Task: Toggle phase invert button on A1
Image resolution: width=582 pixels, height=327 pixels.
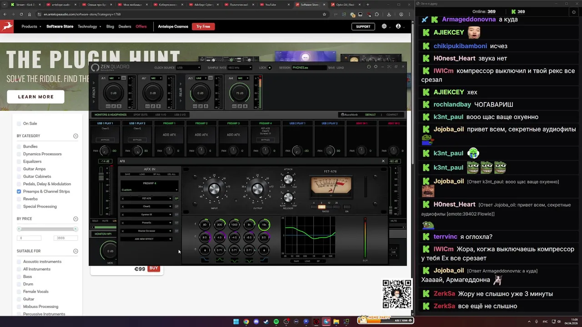Action: pyautogui.click(x=115, y=106)
